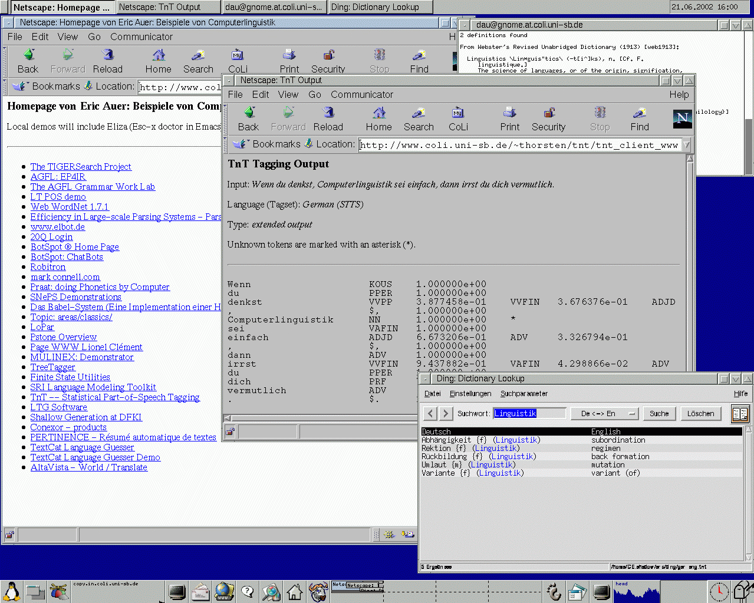754x603 pixels.
Task: Click the system load graph applet
Action: point(637,592)
